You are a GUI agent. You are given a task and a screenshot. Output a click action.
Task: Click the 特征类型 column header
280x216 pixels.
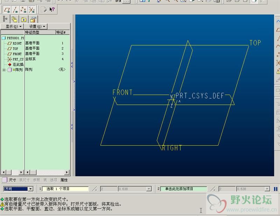(40, 32)
